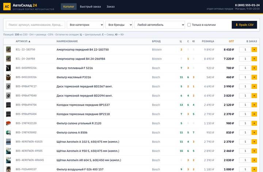Sort by the Опт column header
Image resolution: width=263 pixels, height=172 pixels.
(x=231, y=41)
